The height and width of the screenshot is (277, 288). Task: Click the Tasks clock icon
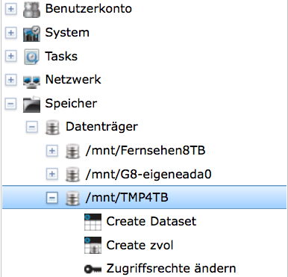[31, 57]
